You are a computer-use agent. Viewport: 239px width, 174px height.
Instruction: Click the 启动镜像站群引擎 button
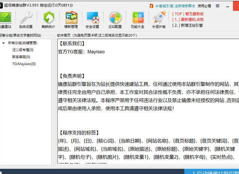(x=212, y=172)
